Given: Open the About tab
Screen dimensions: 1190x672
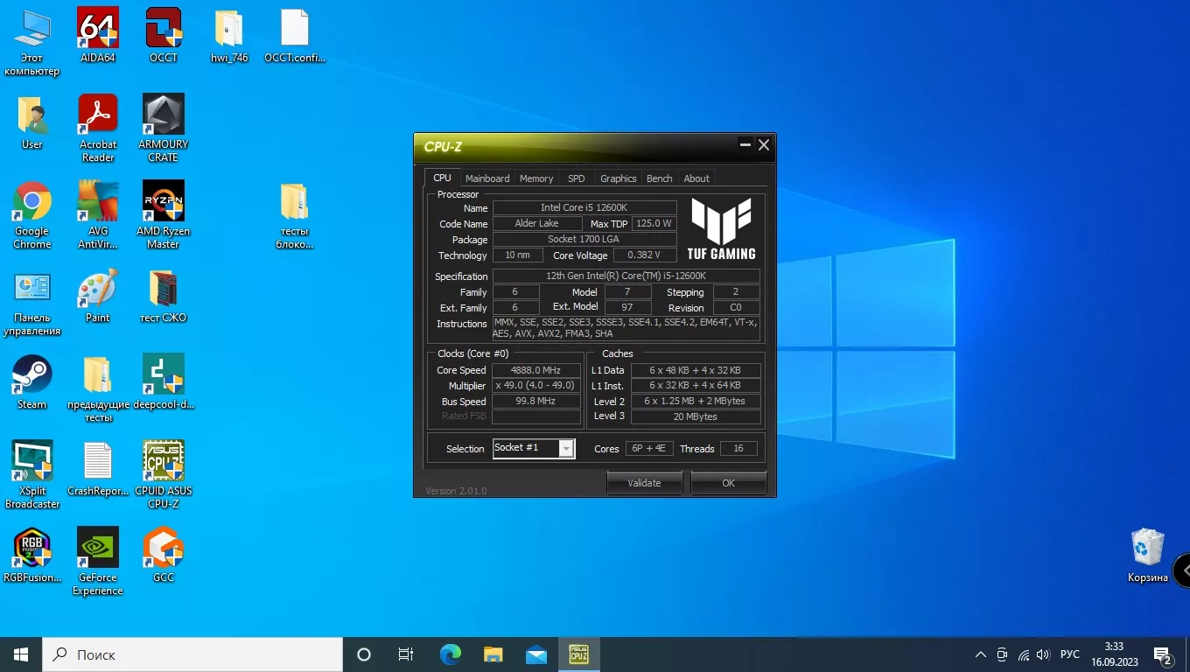Looking at the screenshot, I should pyautogui.click(x=696, y=178).
